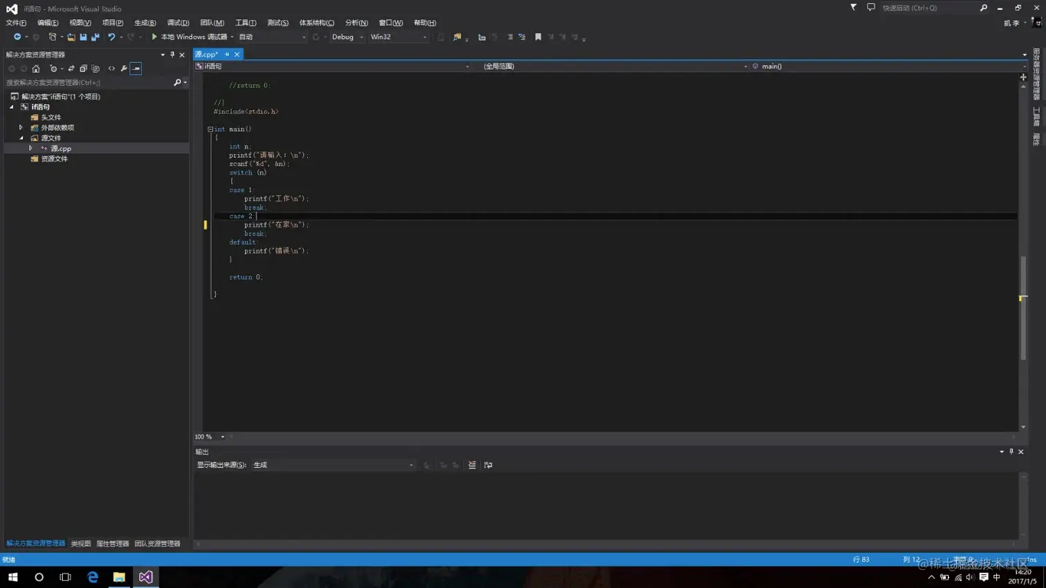Open properties via the wrench icon
This screenshot has width=1046, height=588.
[124, 68]
